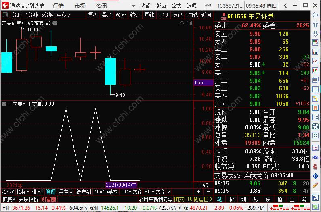This screenshot has height=212, width=321.
Task: Open the 功能 menu
Action: (x=145, y=6)
